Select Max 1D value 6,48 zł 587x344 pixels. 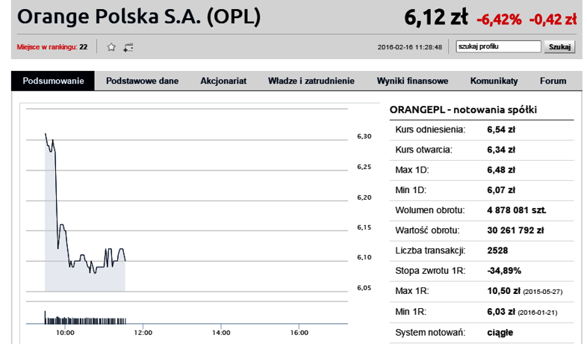coord(501,170)
